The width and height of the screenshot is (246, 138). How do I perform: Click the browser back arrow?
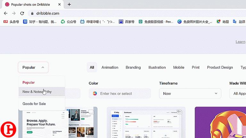point(6,13)
